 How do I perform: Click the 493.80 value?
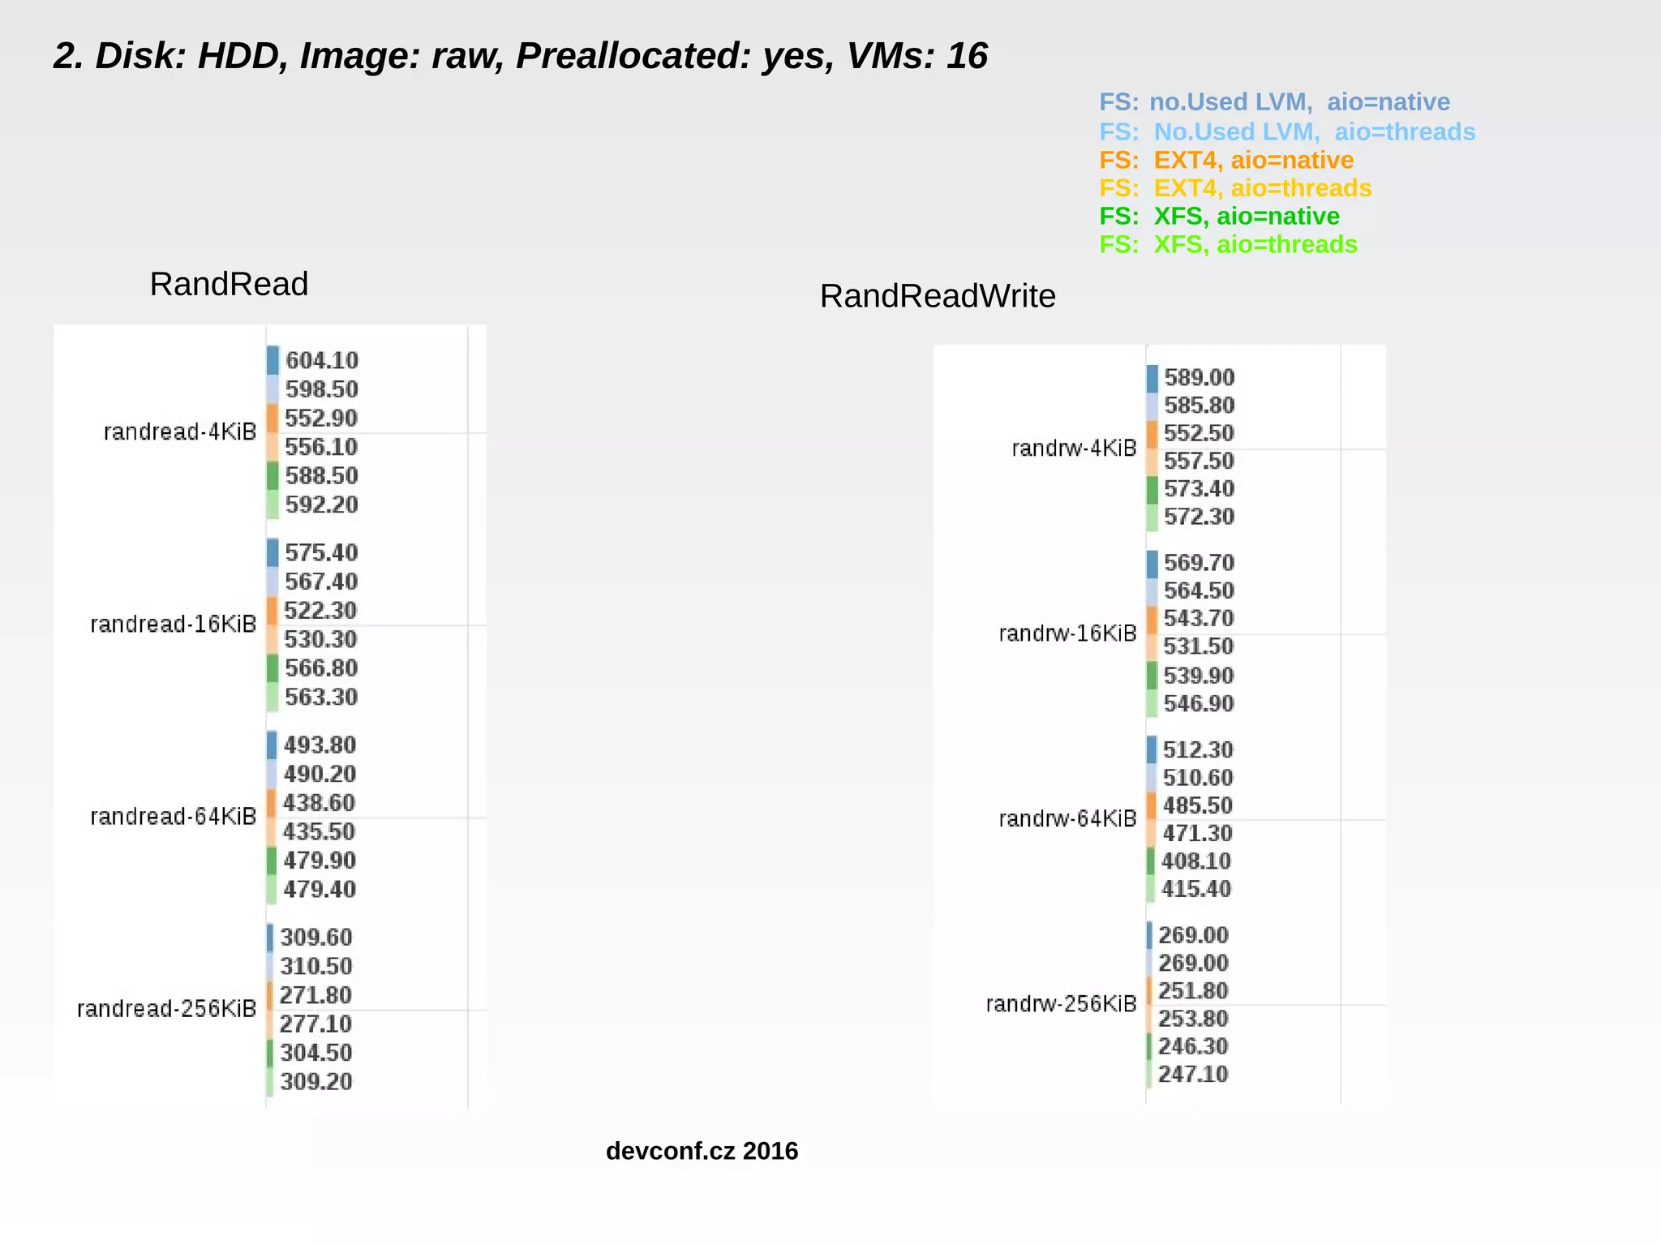(x=320, y=745)
